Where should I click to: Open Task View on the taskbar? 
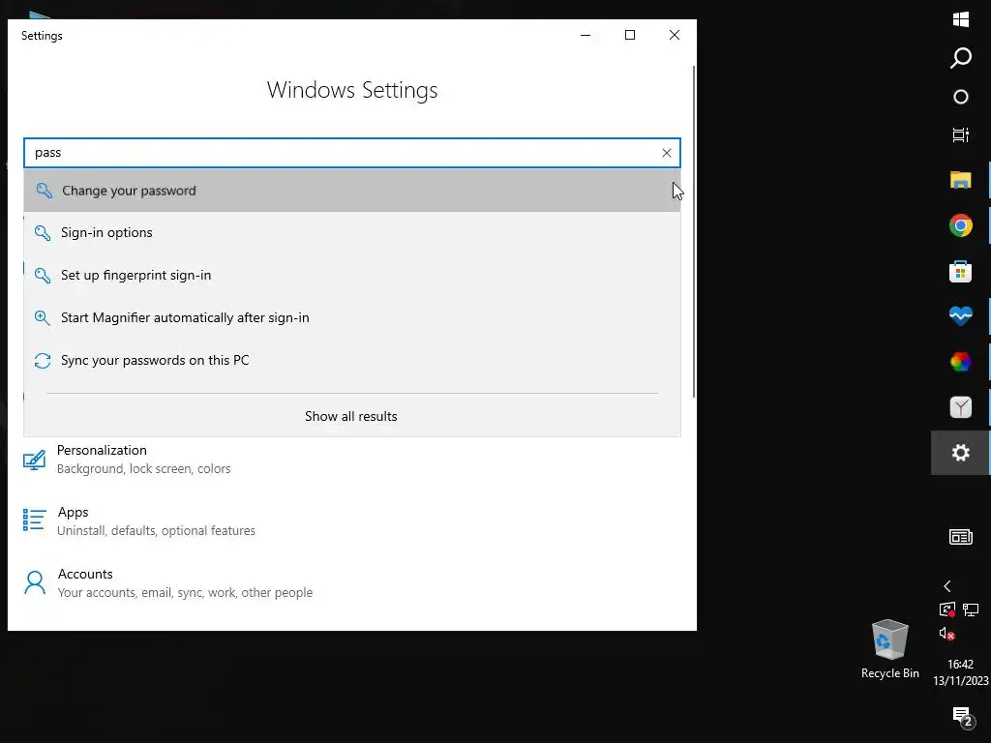[961, 134]
